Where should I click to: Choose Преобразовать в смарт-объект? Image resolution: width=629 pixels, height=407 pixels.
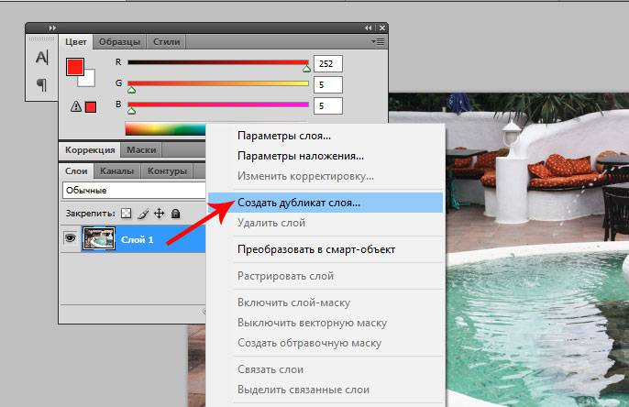pyautogui.click(x=316, y=249)
